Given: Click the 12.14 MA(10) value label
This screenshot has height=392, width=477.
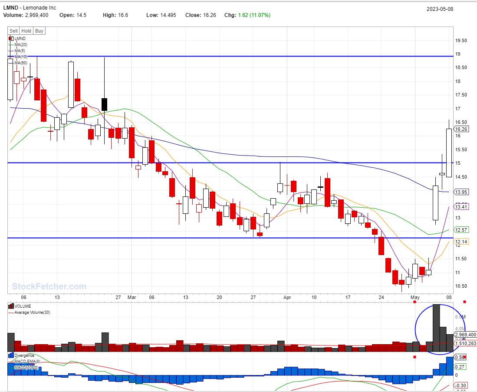Looking at the screenshot, I should 461,242.
